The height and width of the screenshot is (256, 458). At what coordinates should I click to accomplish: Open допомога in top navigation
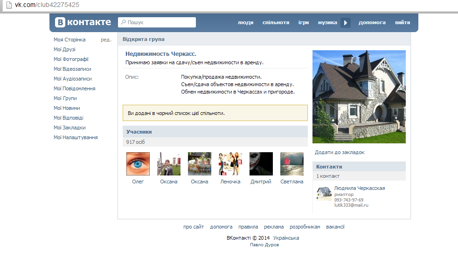click(x=372, y=22)
